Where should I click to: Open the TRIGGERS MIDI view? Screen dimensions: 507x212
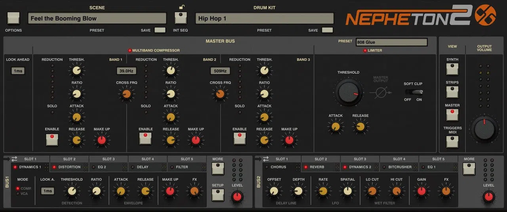click(452, 141)
